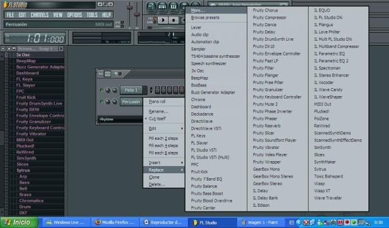Viewport: 389px width, 228px height.
Task: Open Fruity Vibrator browser entry
Action: click(31, 134)
